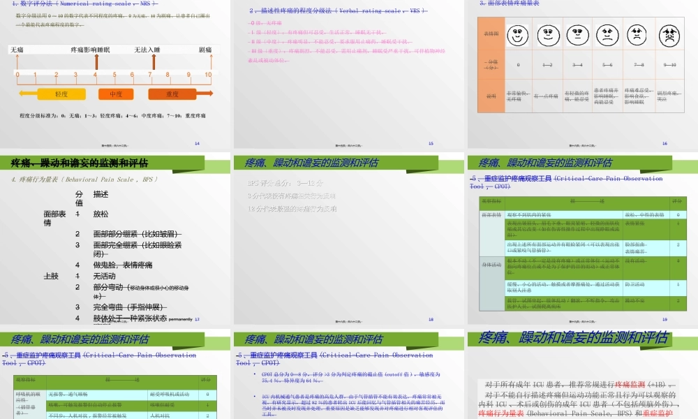Click the yellow 轻度 label on the NRS slide
This screenshot has width=698, height=419.
coord(61,94)
